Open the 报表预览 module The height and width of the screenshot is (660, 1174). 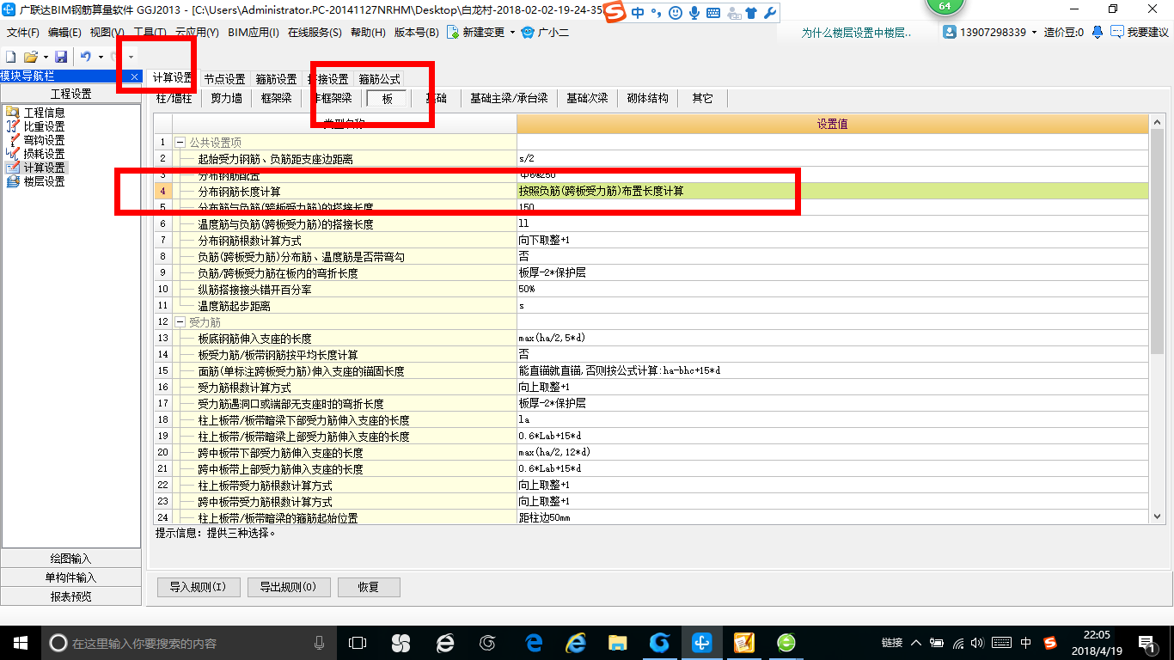pos(70,596)
